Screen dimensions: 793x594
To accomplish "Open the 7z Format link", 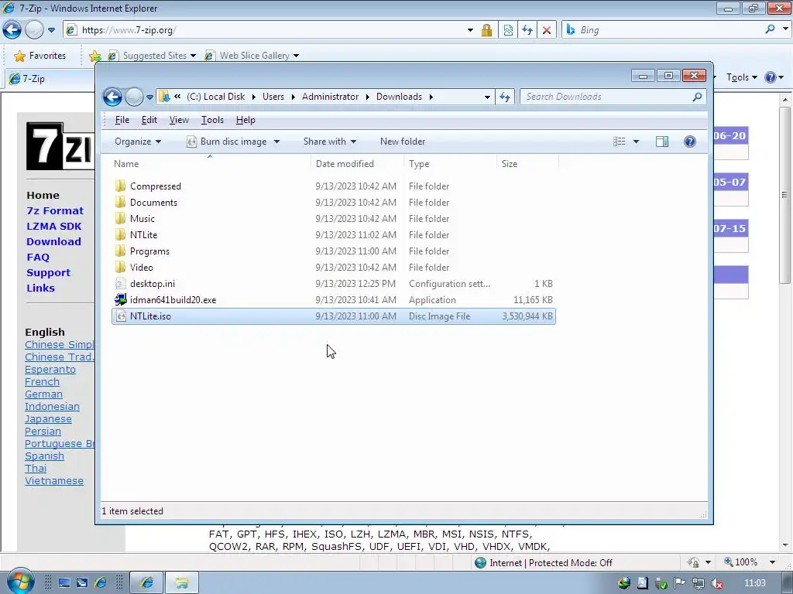I will [x=55, y=210].
